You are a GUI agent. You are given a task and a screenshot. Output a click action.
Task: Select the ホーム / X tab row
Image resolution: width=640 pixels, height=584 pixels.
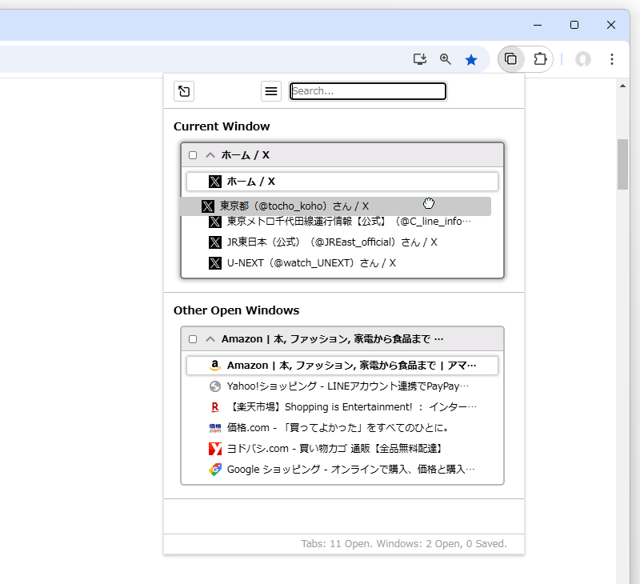click(342, 182)
